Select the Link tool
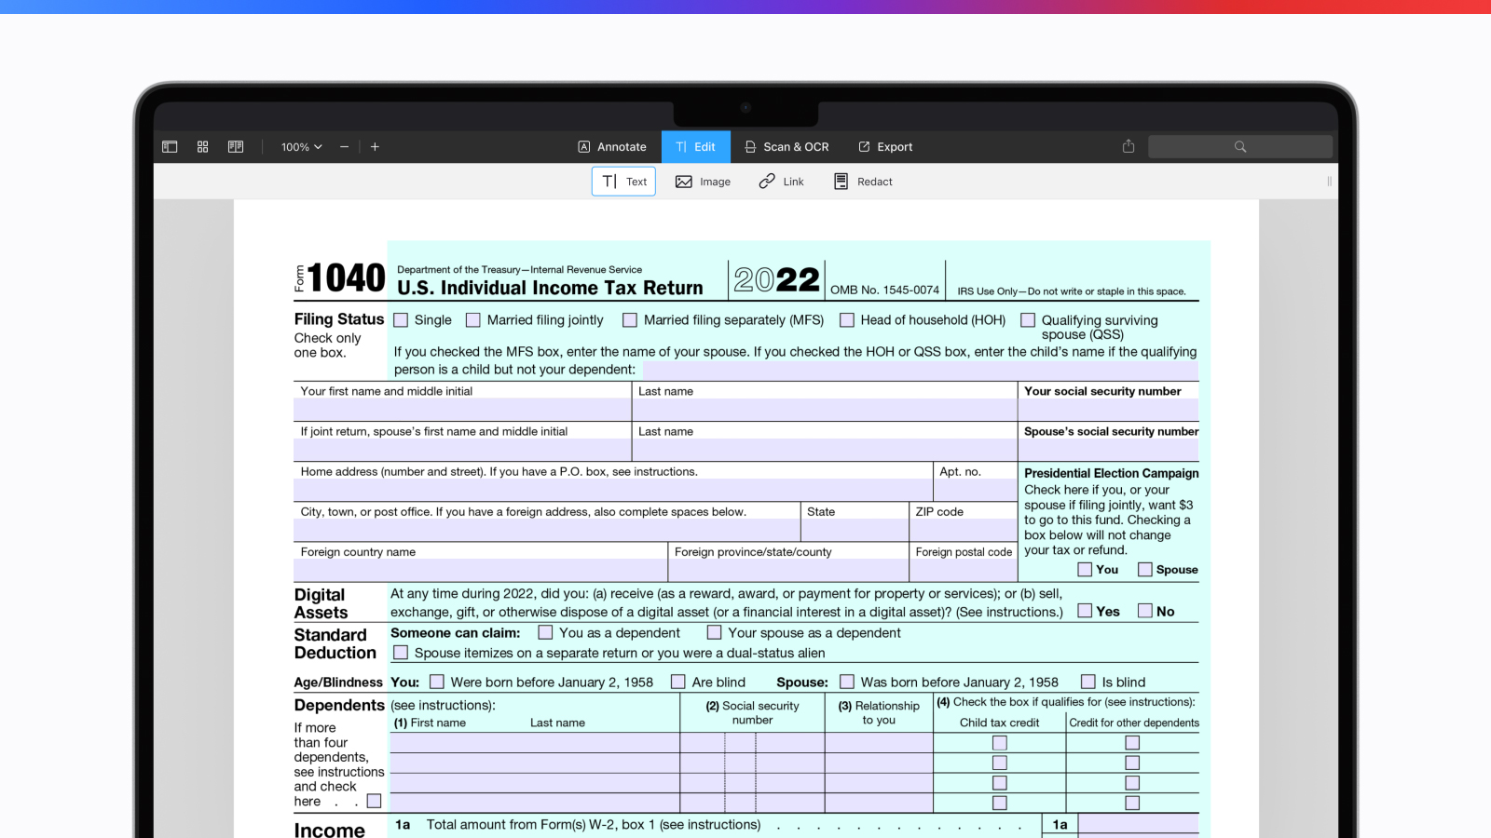Image resolution: width=1491 pixels, height=838 pixels. click(781, 181)
